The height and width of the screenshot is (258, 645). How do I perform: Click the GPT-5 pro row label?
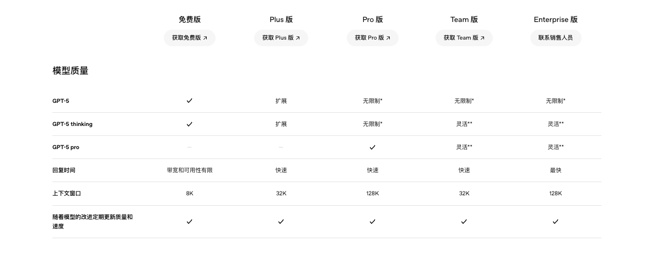click(66, 147)
